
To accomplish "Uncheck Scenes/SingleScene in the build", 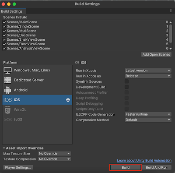I will (4, 27).
